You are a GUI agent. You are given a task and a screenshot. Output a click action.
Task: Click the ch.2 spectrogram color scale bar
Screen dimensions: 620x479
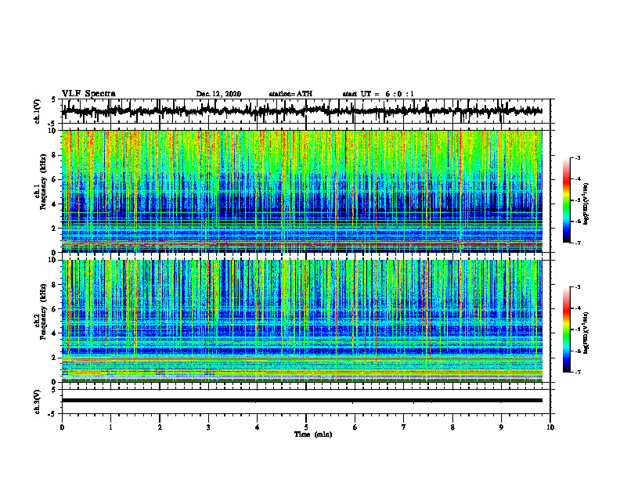(566, 330)
